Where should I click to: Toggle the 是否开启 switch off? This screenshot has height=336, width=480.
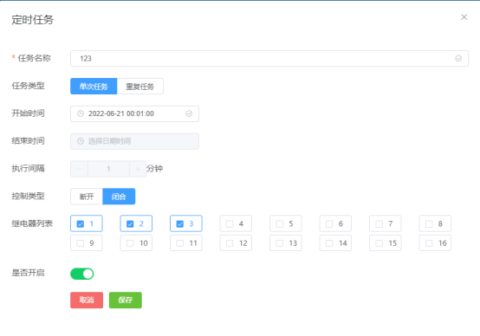[x=82, y=274]
